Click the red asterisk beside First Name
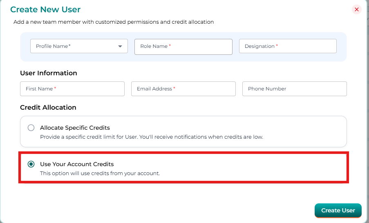The image size is (369, 223). click(x=55, y=88)
